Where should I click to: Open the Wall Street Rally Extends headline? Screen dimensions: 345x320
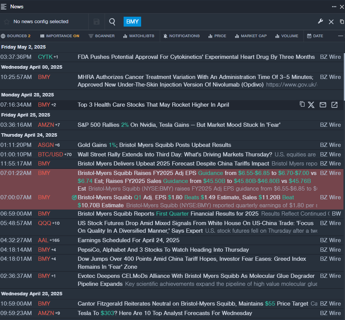[x=175, y=154]
